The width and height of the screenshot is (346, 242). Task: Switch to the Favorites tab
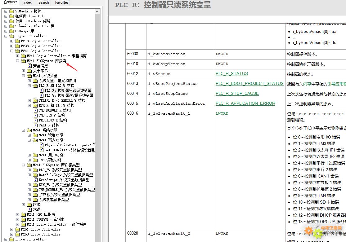(61, 2)
